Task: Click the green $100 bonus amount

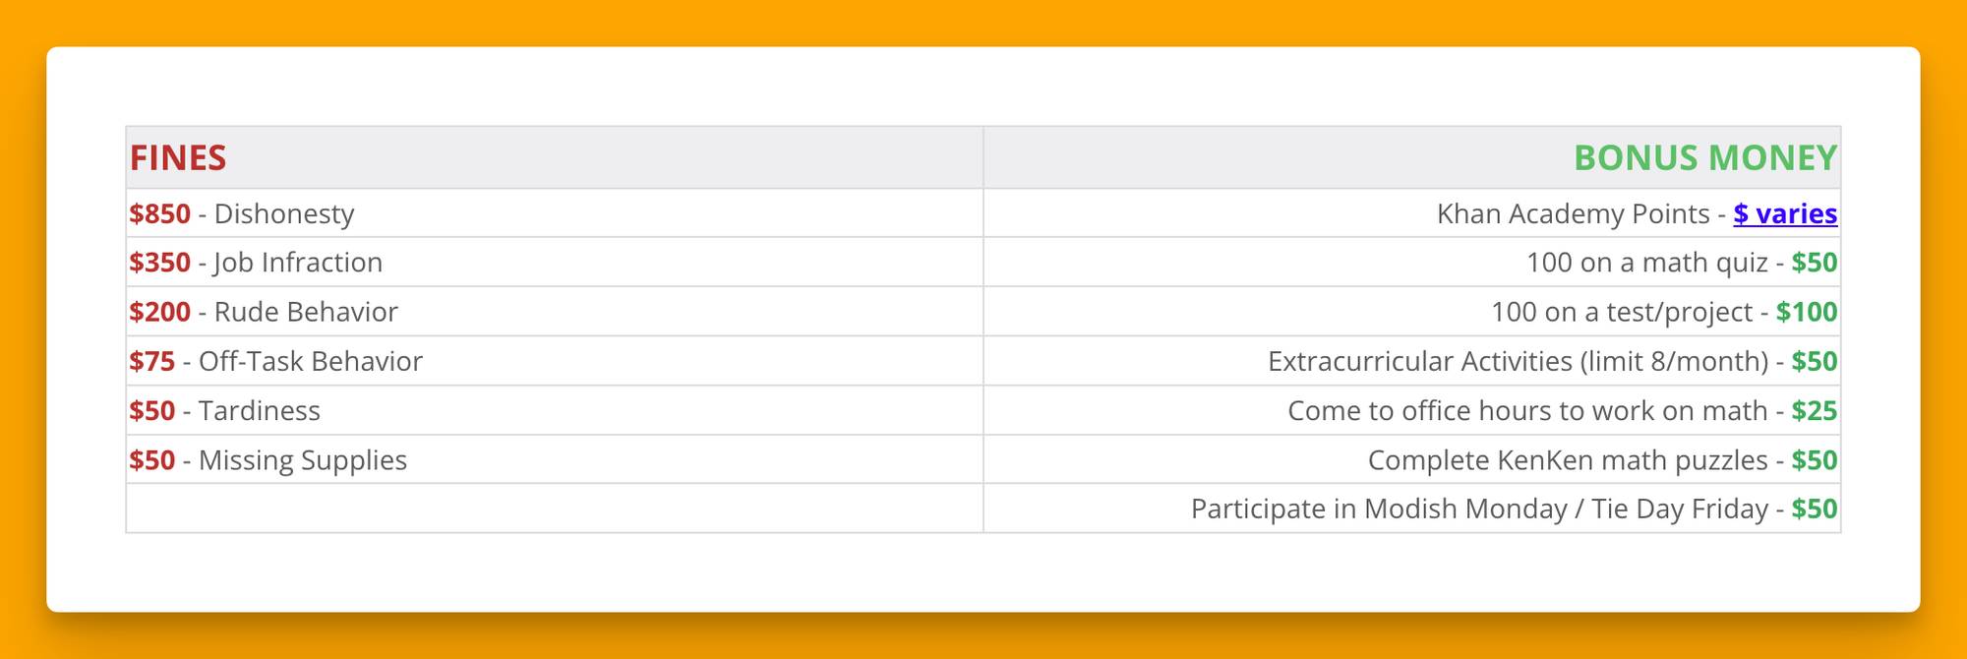Action: click(x=1807, y=312)
